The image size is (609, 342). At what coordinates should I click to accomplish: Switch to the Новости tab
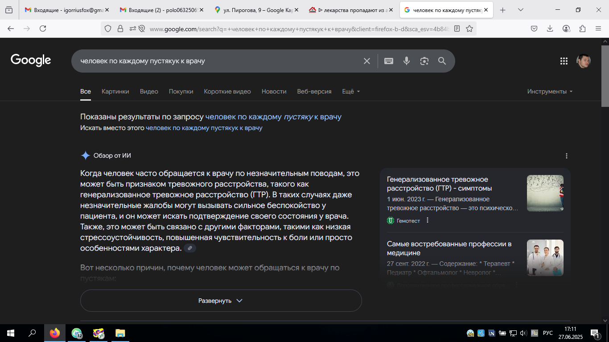[274, 91]
